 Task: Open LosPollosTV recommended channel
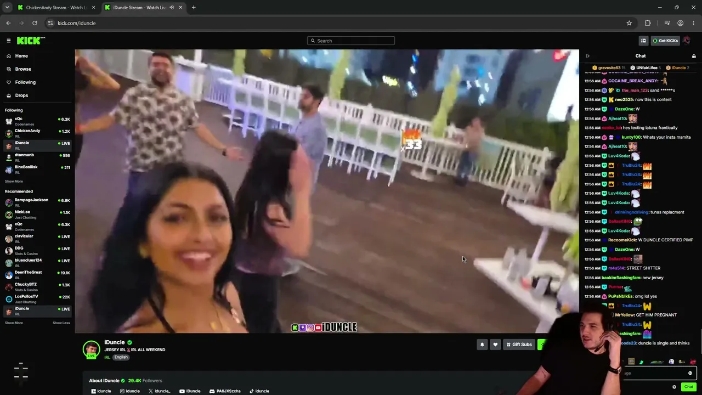(36, 298)
